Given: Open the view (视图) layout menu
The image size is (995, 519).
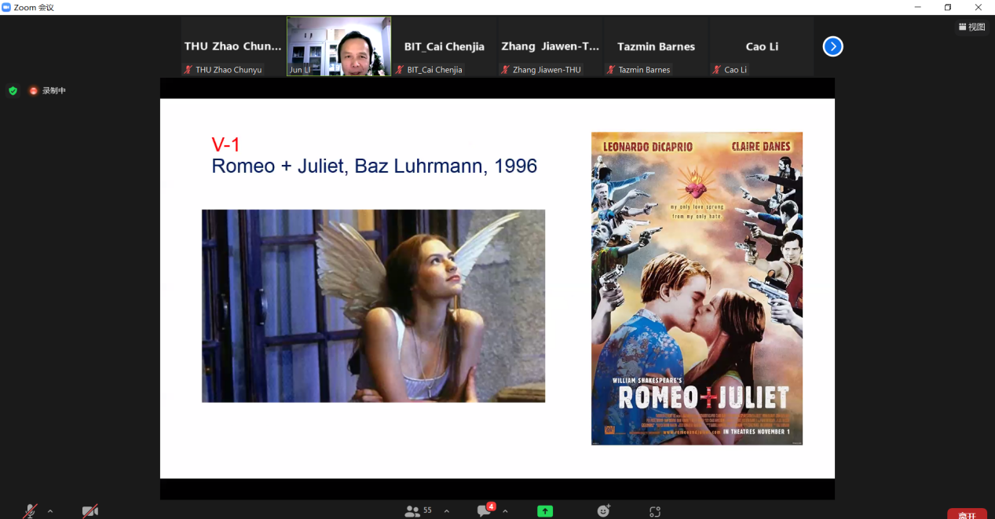Looking at the screenshot, I should pyautogui.click(x=971, y=27).
